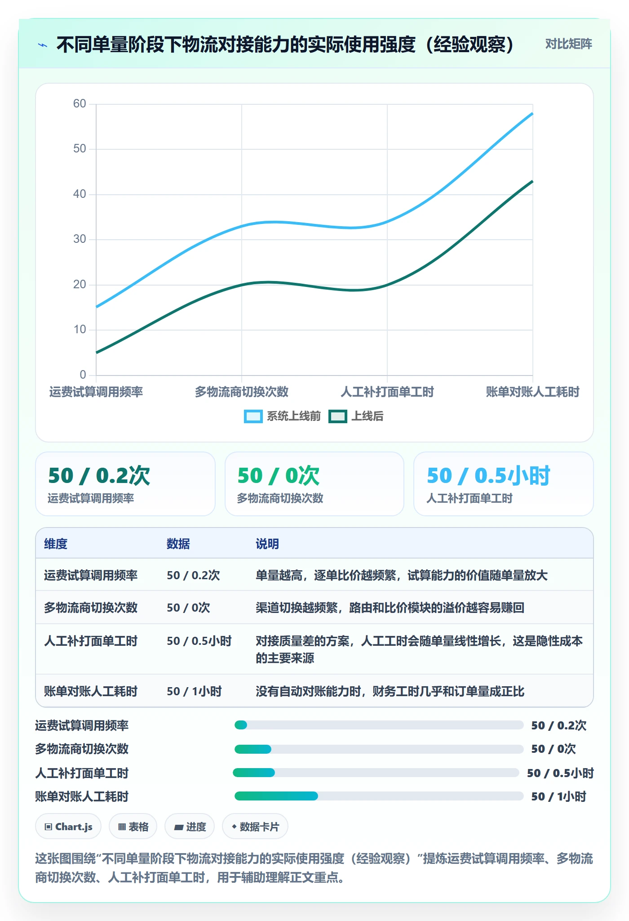Screen dimensions: 629x921
Task: Select the 多物流商切换次数 table row name
Action: tap(91, 608)
